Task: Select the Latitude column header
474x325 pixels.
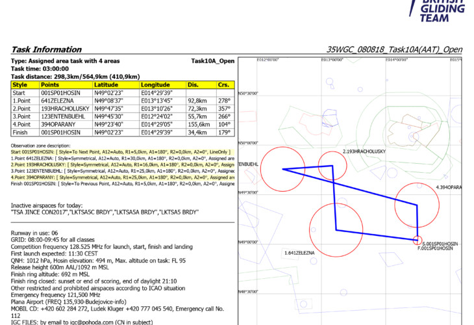Action: 115,84
